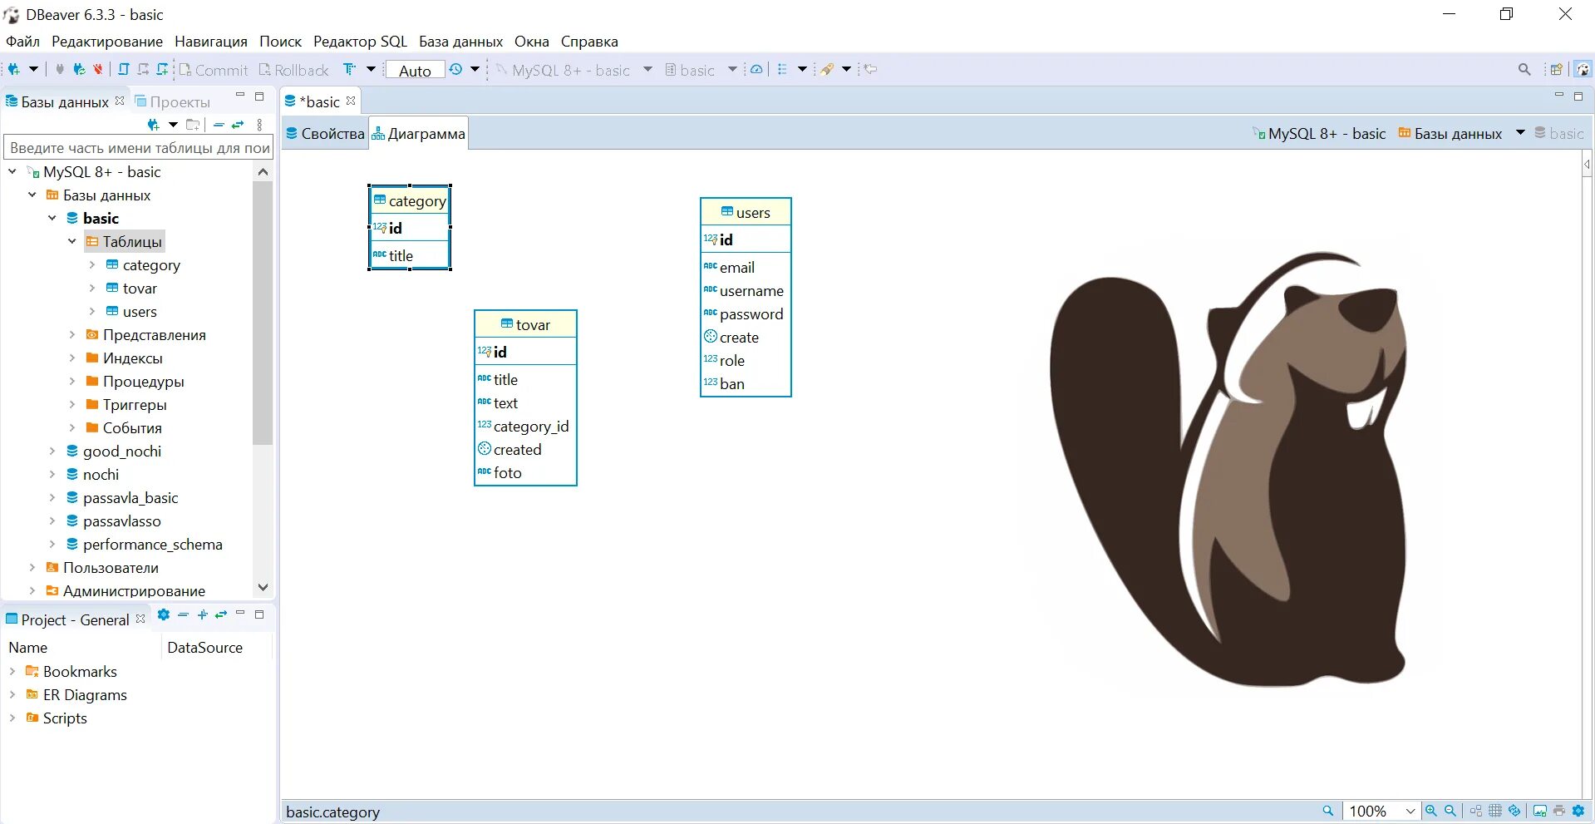Open active connection selector MySQL 8+ - basic
This screenshot has height=824, width=1595.
(574, 70)
